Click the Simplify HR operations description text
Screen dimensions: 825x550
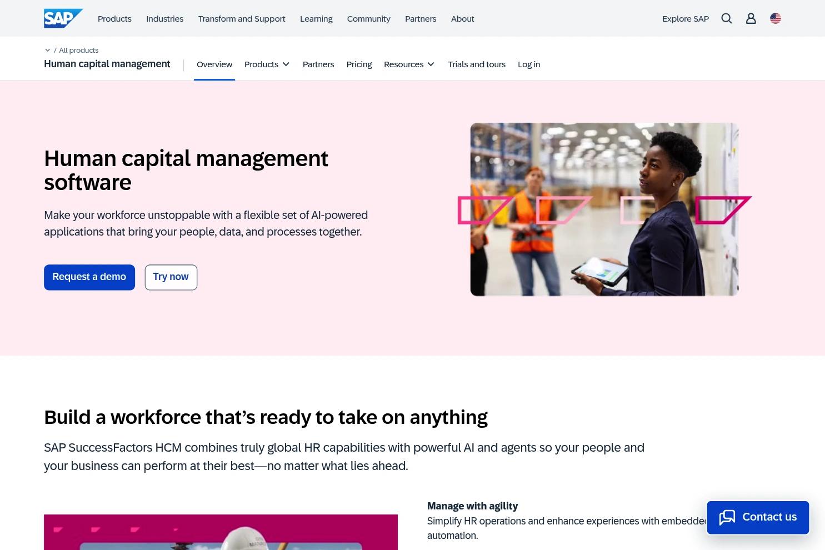click(x=567, y=528)
